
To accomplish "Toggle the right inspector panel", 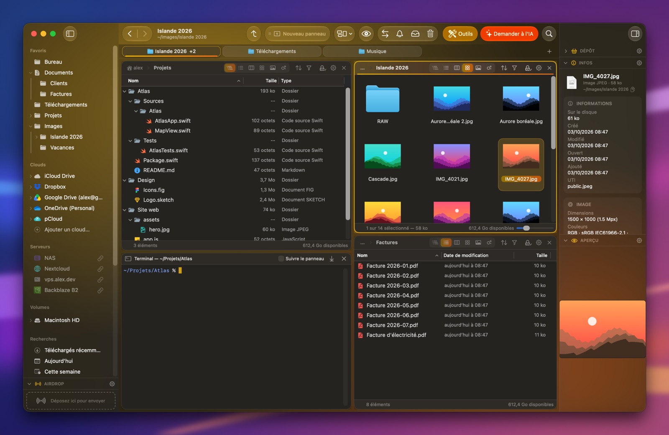I will (x=635, y=34).
